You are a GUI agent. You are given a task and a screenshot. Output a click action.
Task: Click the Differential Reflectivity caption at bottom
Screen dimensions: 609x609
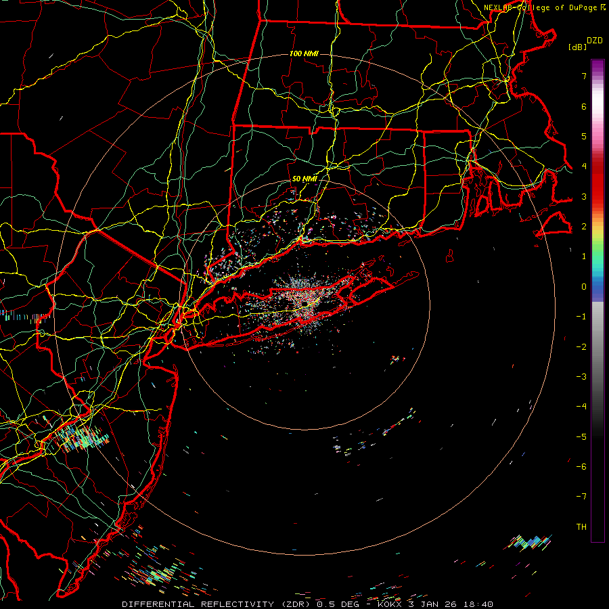pos(308,604)
